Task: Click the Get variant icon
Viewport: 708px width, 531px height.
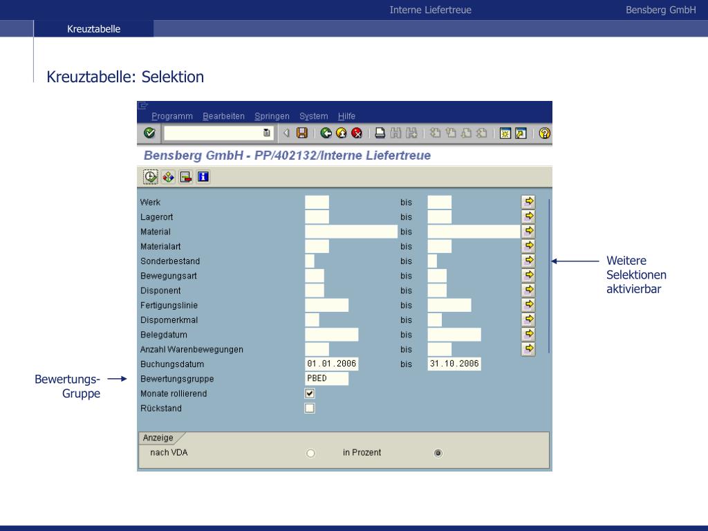Action: [169, 176]
